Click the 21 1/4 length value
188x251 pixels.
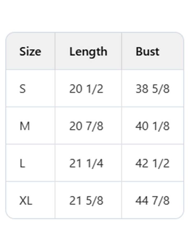pyautogui.click(x=86, y=164)
